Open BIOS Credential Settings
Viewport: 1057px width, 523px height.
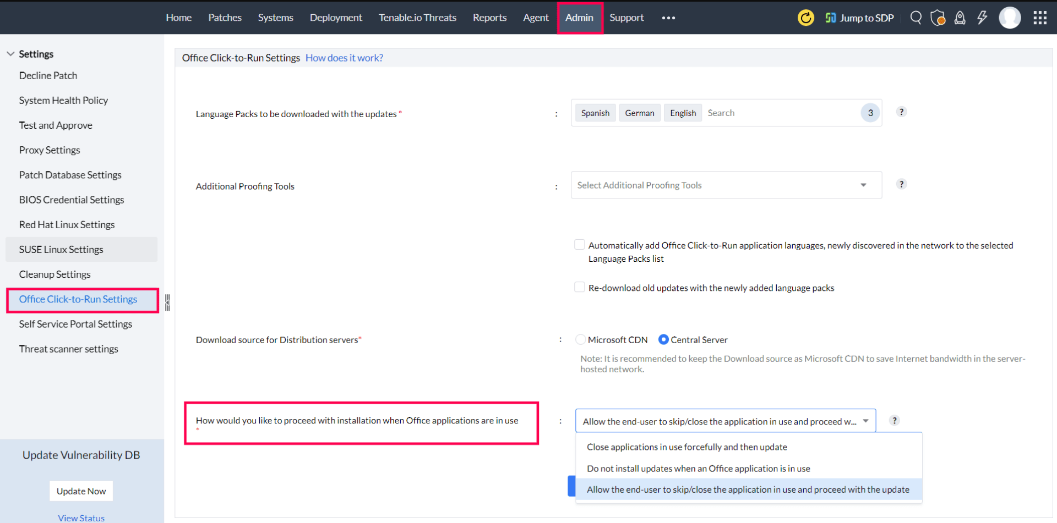click(x=72, y=200)
